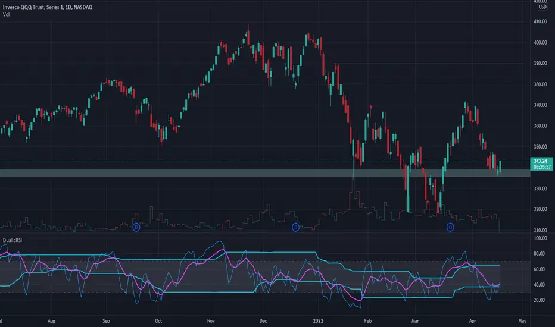Viewport: 555px width, 327px height.
Task: Click the 80.00 level on cRSI scale
Action: 540,254
